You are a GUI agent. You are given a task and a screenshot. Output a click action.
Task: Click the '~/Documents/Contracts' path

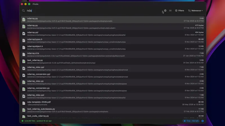(x=37, y=104)
